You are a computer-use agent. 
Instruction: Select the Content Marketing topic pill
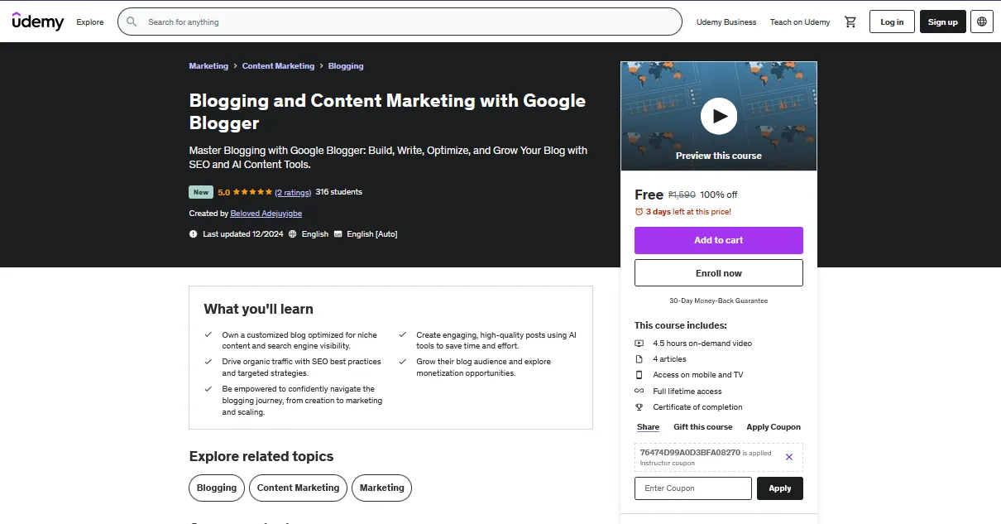[299, 488]
